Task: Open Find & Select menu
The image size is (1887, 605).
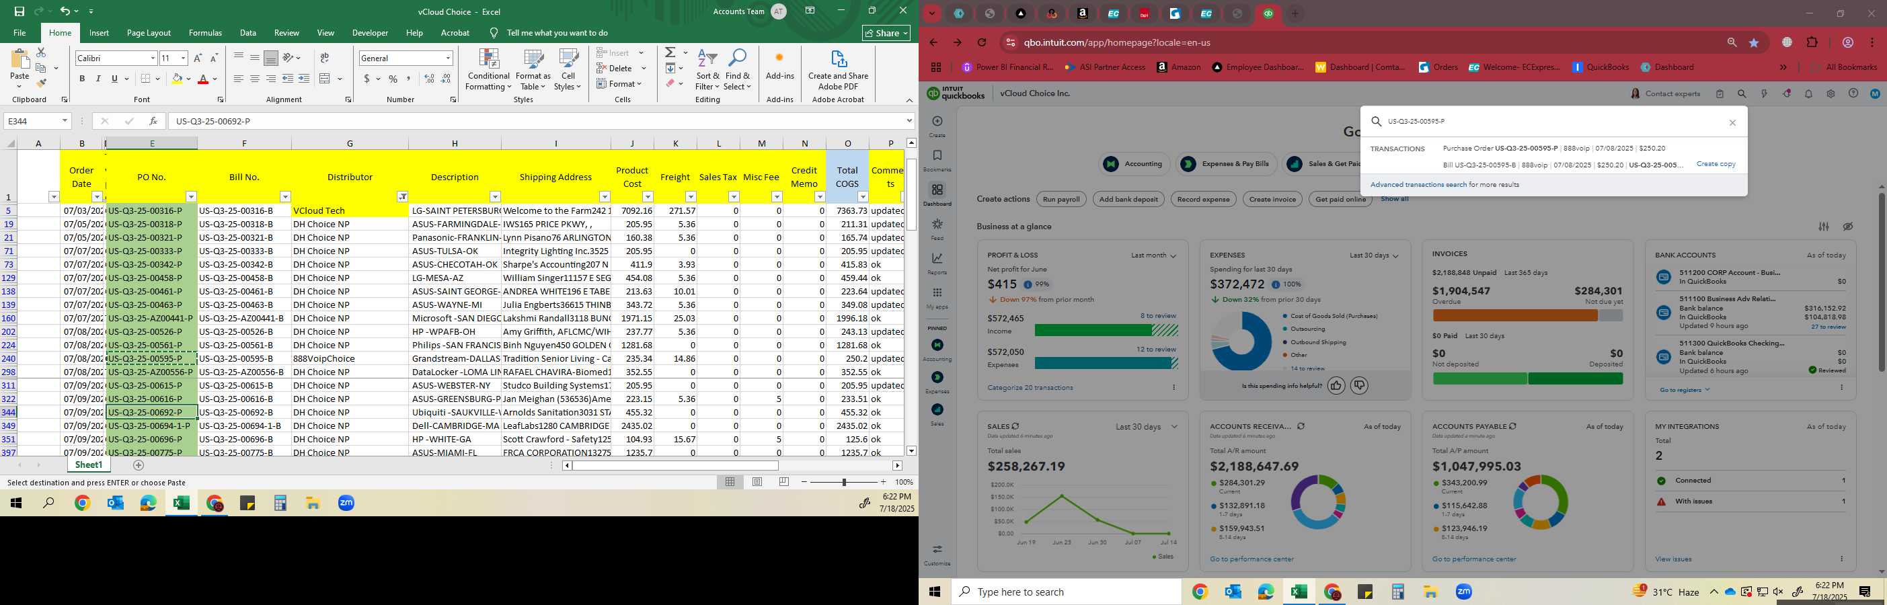Action: 738,70
